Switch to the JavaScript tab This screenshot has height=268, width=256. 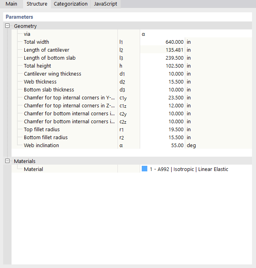click(x=106, y=4)
